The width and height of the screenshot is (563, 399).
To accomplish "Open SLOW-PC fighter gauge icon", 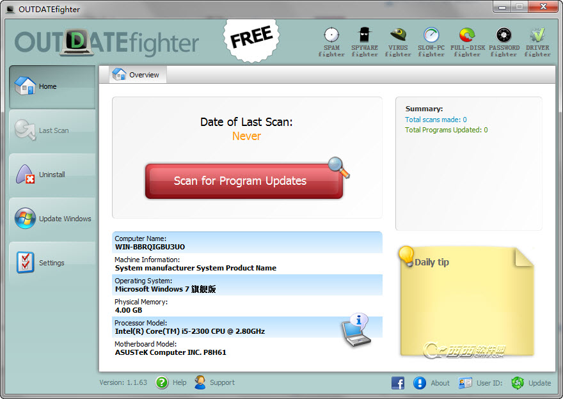I will point(431,35).
